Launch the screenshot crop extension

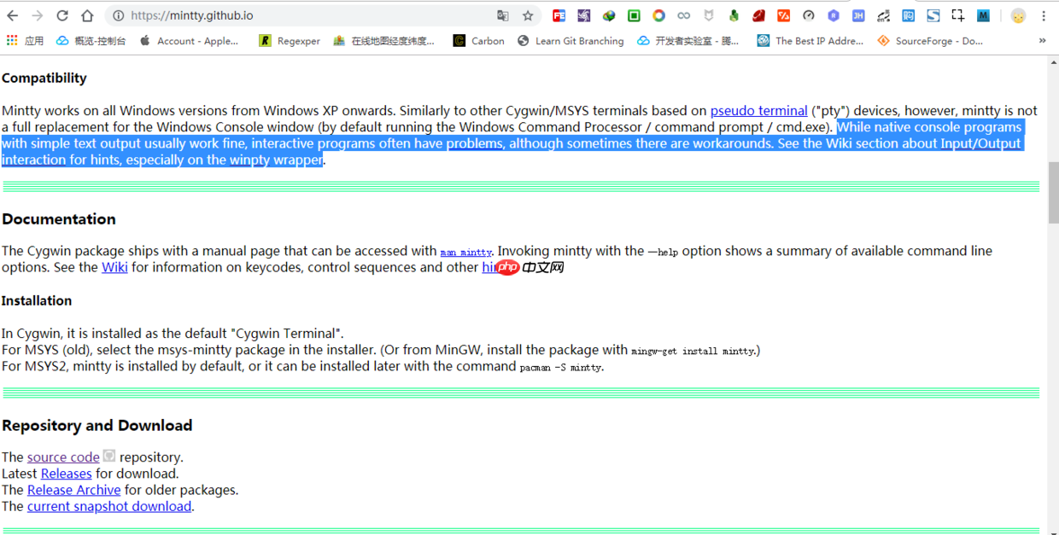point(958,15)
